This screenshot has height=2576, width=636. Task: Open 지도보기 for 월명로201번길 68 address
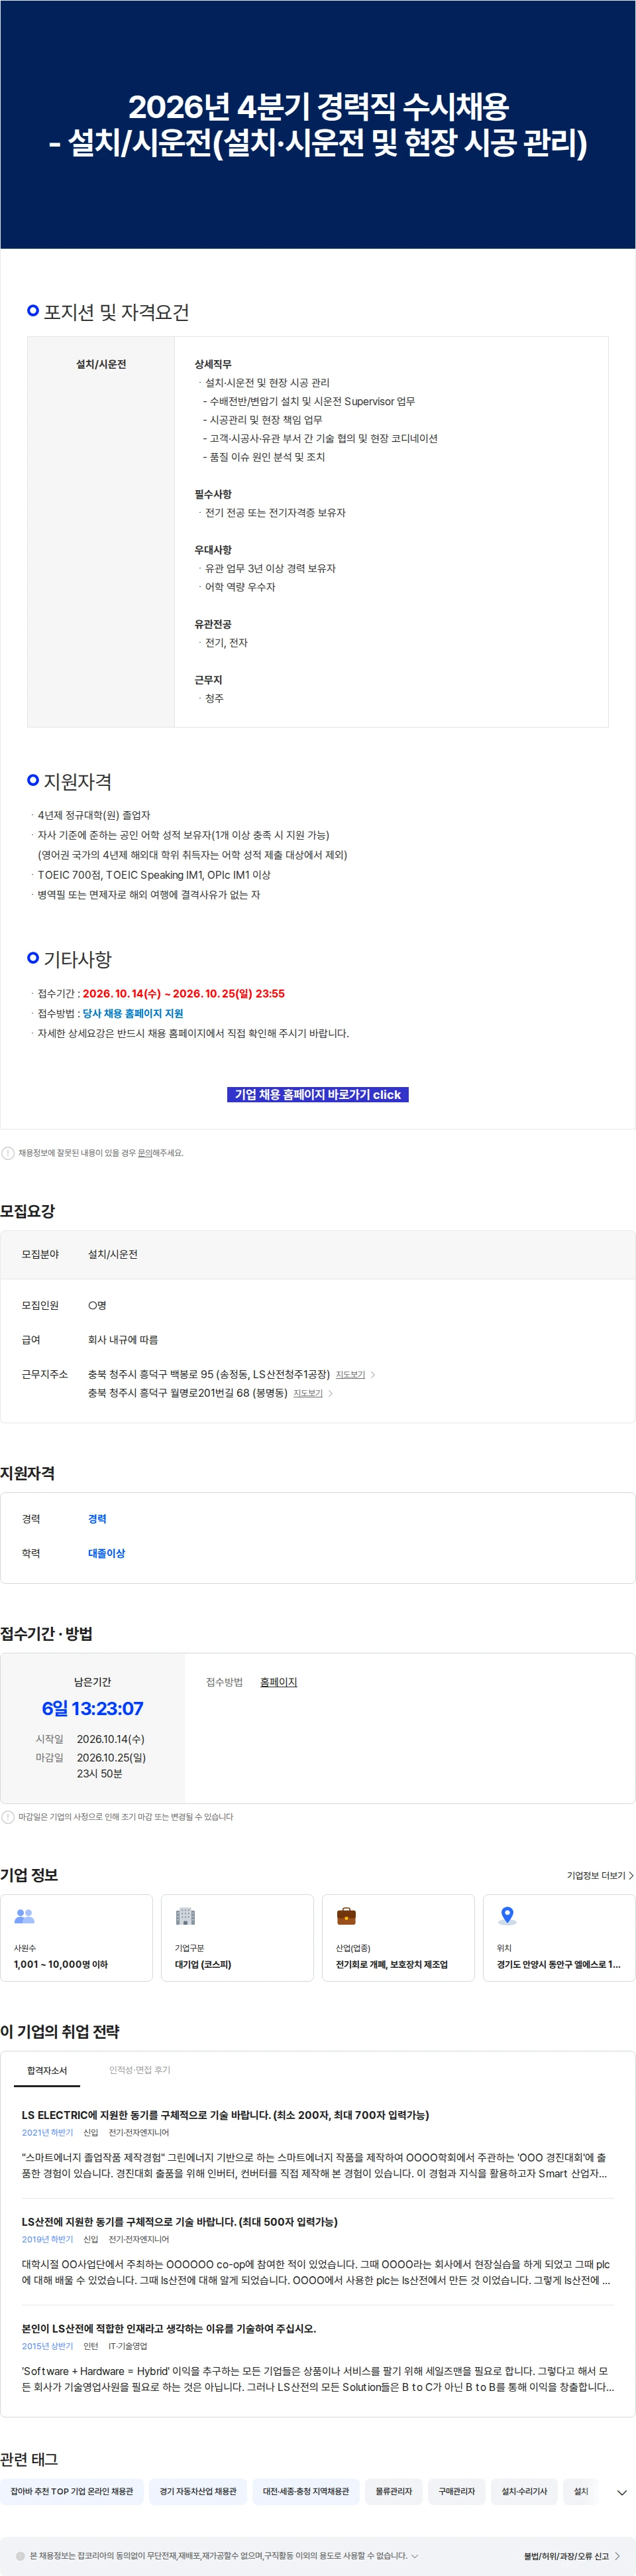(307, 1393)
